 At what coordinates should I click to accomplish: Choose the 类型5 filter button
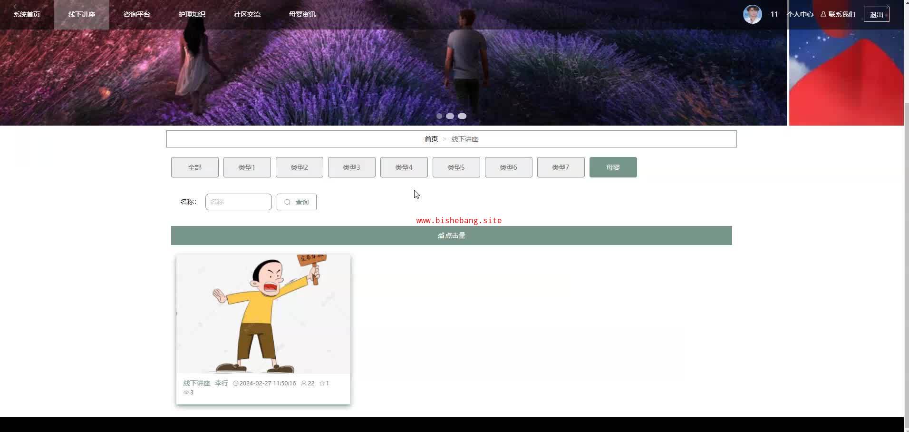pos(456,167)
